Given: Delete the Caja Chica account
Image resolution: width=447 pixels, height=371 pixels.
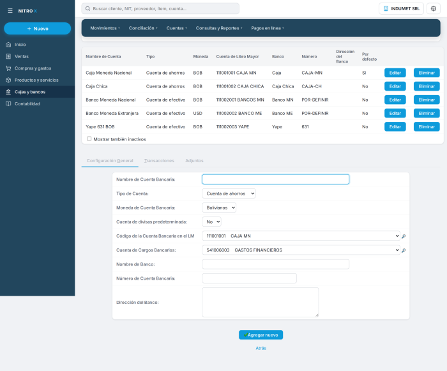Looking at the screenshot, I should (x=427, y=86).
